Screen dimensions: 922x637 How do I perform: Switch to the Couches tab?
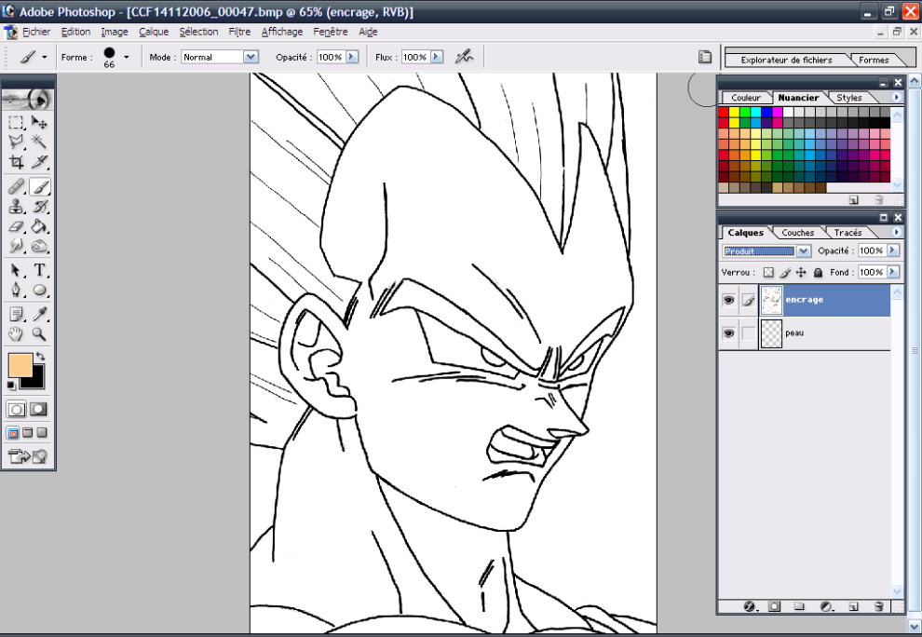coord(797,233)
